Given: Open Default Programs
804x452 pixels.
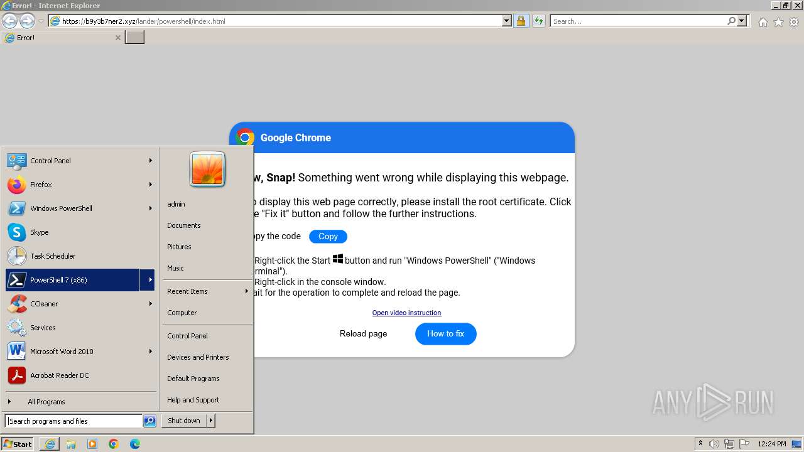Looking at the screenshot, I should tap(193, 379).
